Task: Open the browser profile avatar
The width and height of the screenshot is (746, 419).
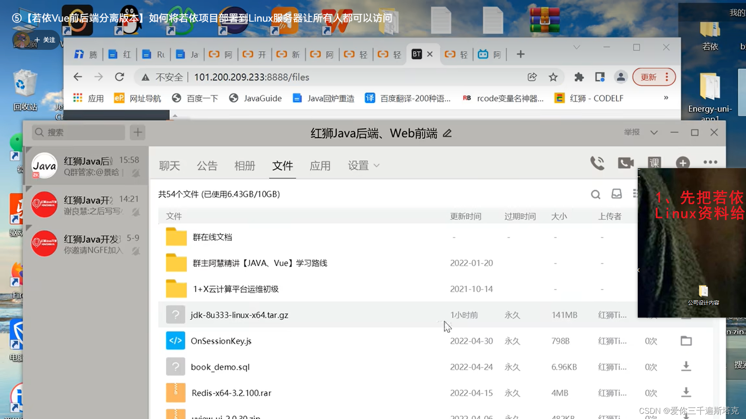Action: point(620,77)
